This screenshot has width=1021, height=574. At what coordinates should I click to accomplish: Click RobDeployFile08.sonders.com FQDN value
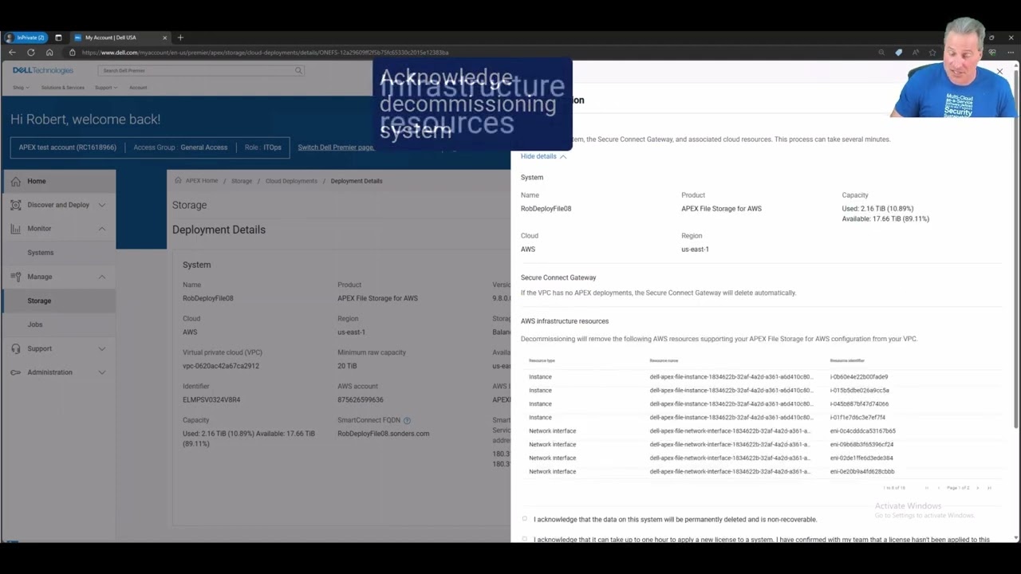coord(383,434)
